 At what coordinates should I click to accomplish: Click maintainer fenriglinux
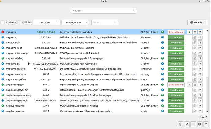(x=146, y=69)
